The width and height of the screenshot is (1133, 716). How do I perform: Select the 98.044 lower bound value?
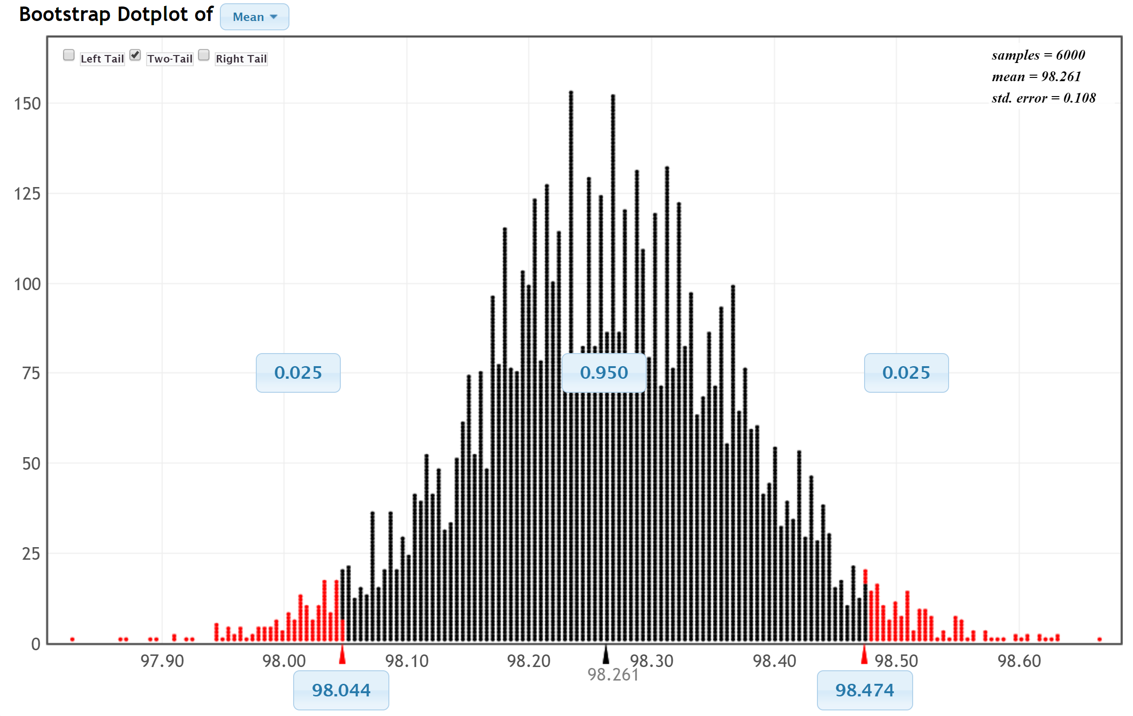[x=341, y=690]
